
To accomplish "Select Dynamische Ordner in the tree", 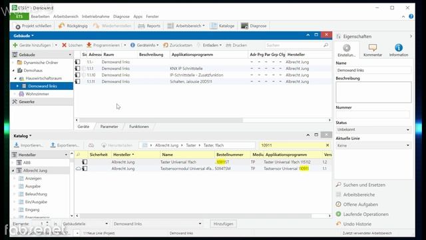I will [x=41, y=63].
